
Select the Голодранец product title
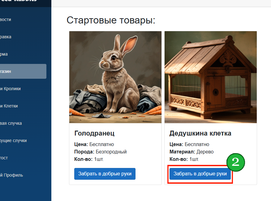click(x=94, y=133)
